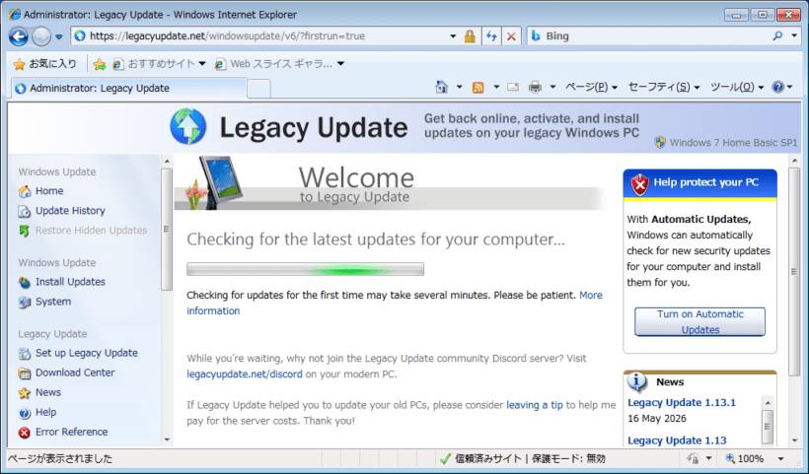Image resolution: width=809 pixels, height=474 pixels.
Task: Open the ページ(P) menu
Action: click(x=591, y=87)
